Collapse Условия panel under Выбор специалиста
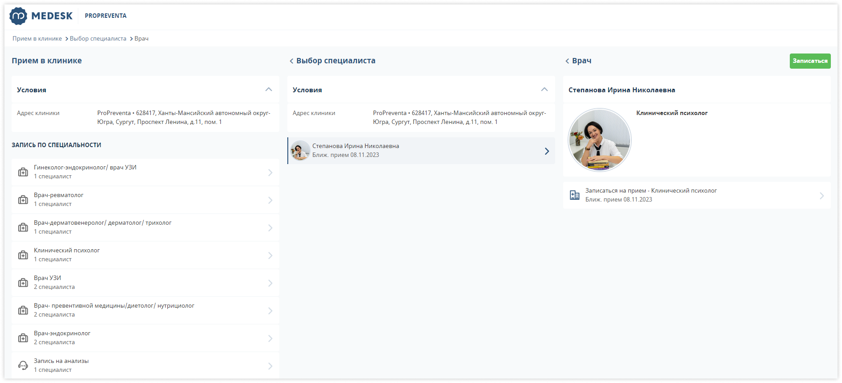The height and width of the screenshot is (383, 842). point(544,90)
